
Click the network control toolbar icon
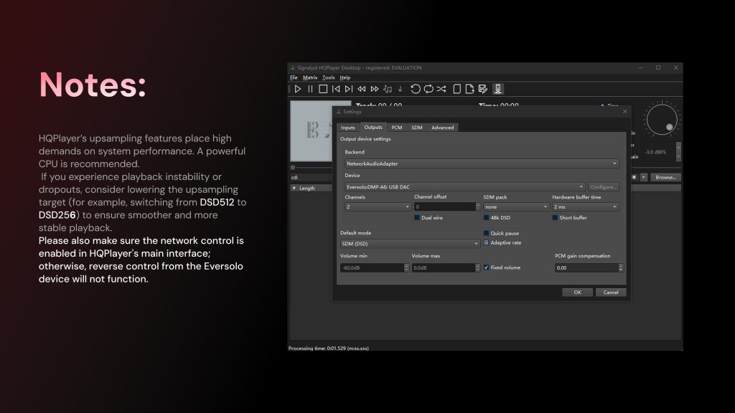pos(498,89)
